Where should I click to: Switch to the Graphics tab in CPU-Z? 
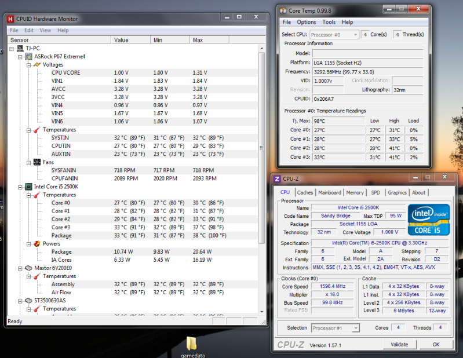(x=397, y=193)
